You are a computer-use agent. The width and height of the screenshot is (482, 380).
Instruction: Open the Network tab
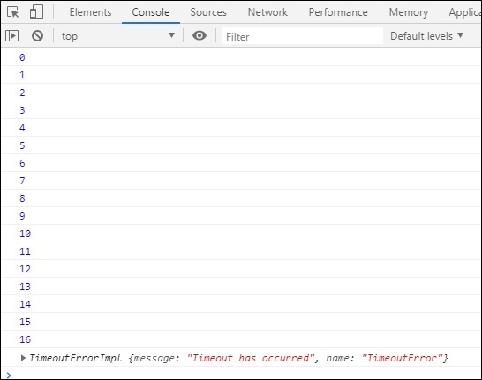(x=267, y=12)
